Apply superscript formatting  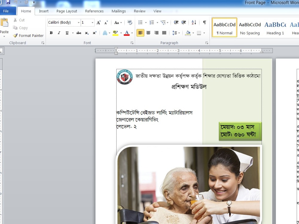[94, 33]
